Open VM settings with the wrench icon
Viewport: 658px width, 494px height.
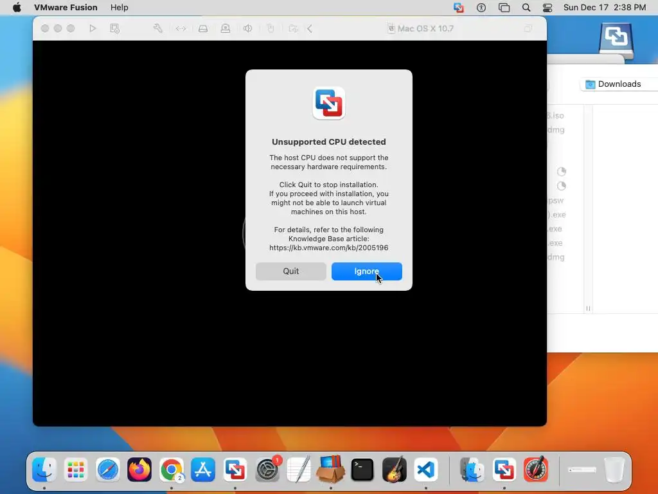point(158,28)
